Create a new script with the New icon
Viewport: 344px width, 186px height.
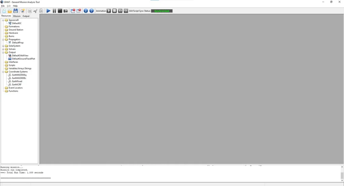click(4, 11)
